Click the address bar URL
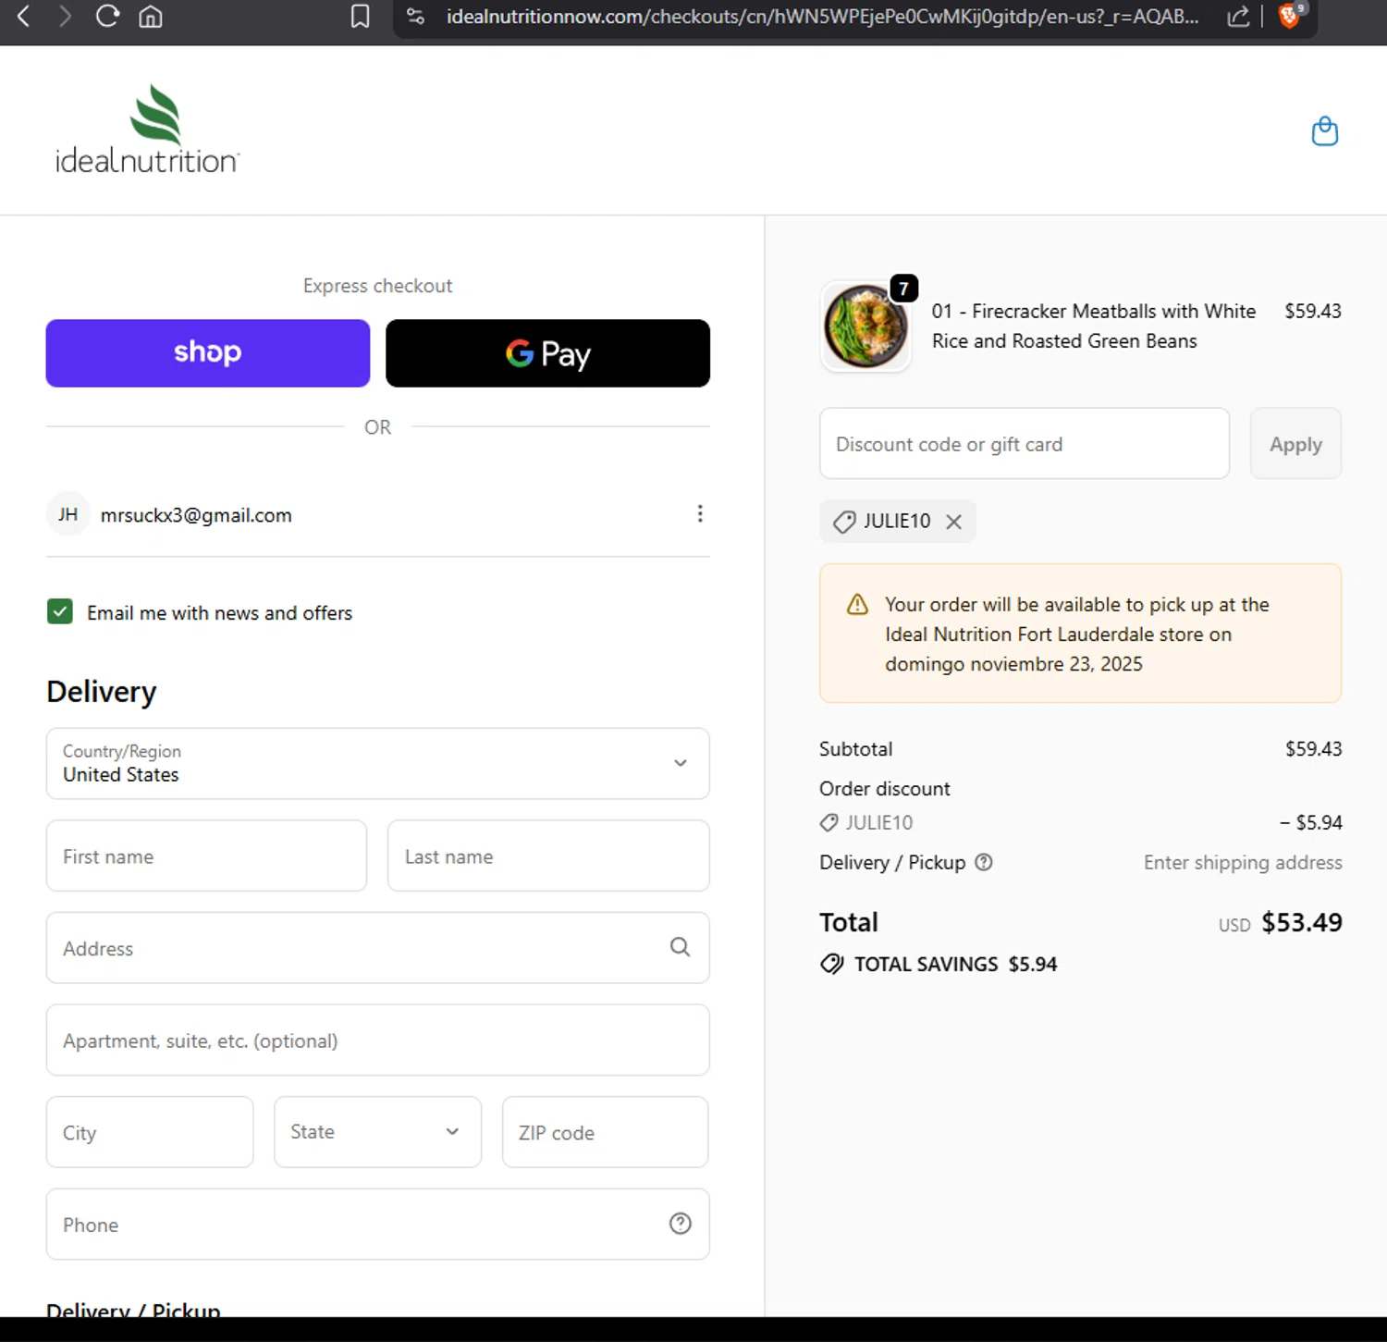1387x1342 pixels. click(x=822, y=16)
